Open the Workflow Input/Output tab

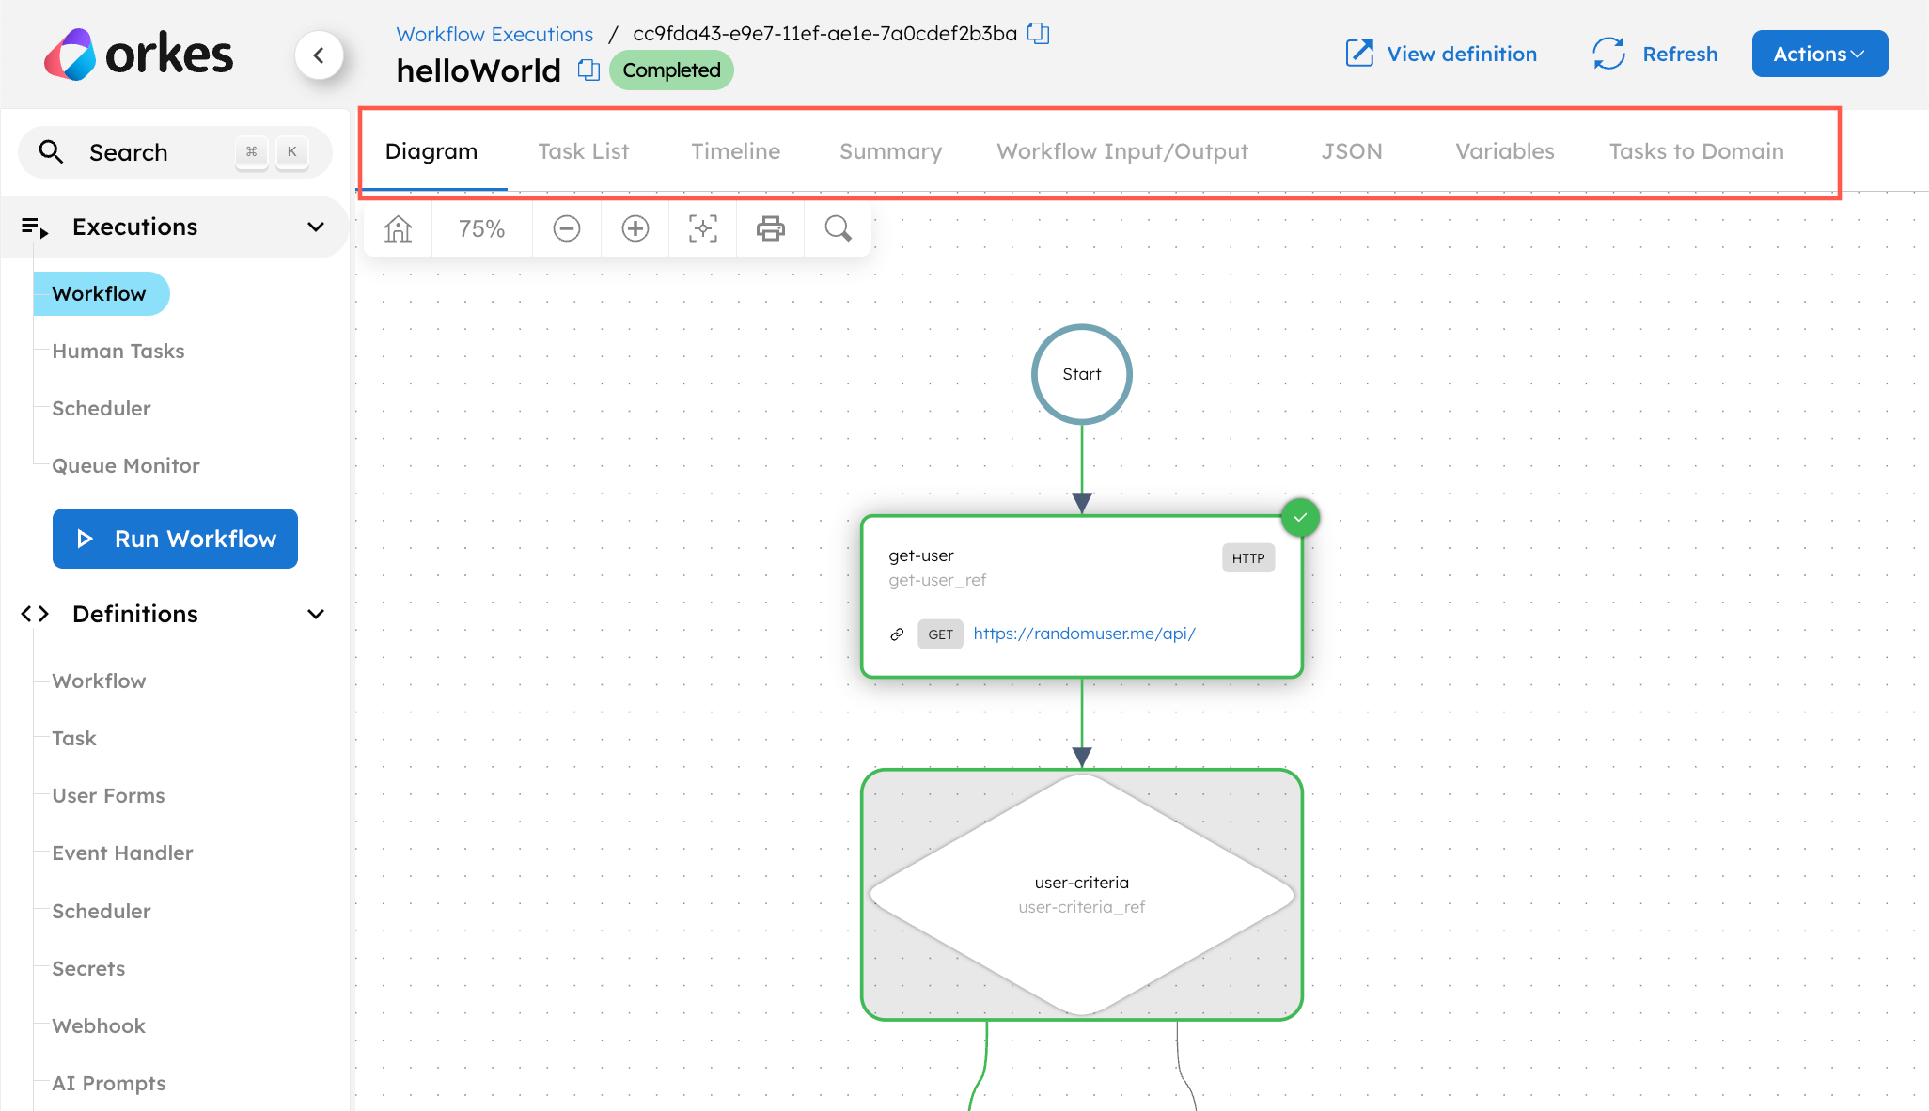tap(1123, 151)
